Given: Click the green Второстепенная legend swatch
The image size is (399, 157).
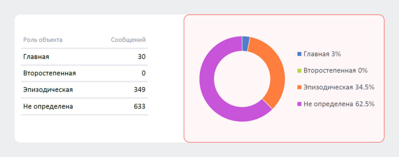Looking at the screenshot, I should coord(299,71).
